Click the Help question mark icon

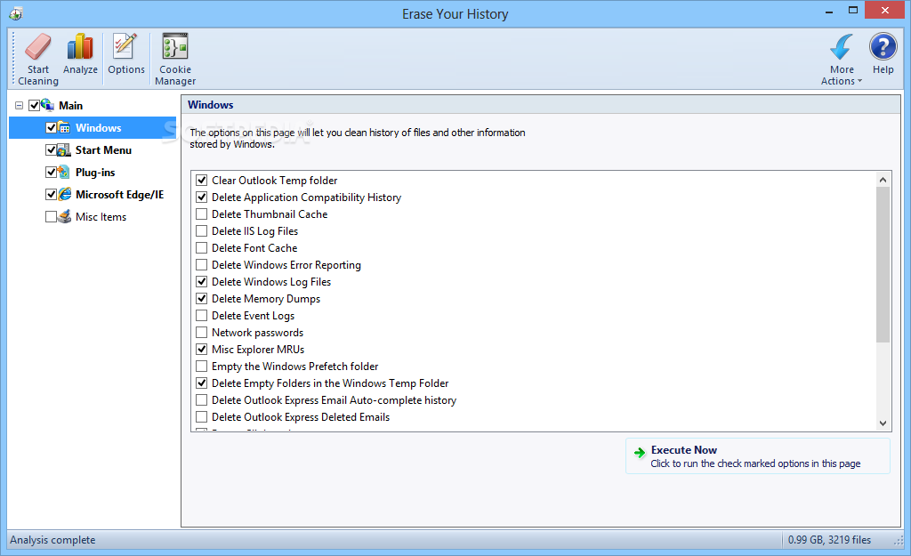pos(883,46)
